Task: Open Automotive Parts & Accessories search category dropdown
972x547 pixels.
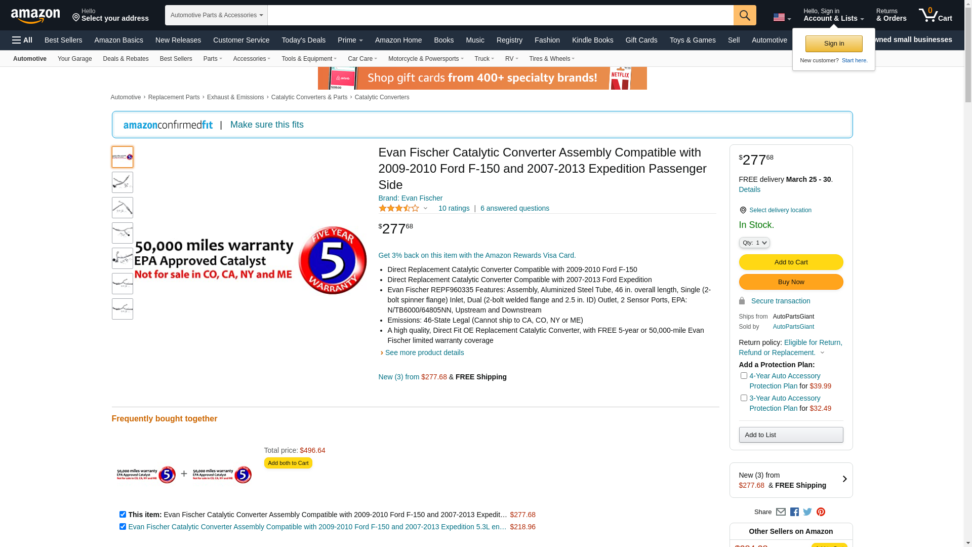Action: pyautogui.click(x=216, y=15)
